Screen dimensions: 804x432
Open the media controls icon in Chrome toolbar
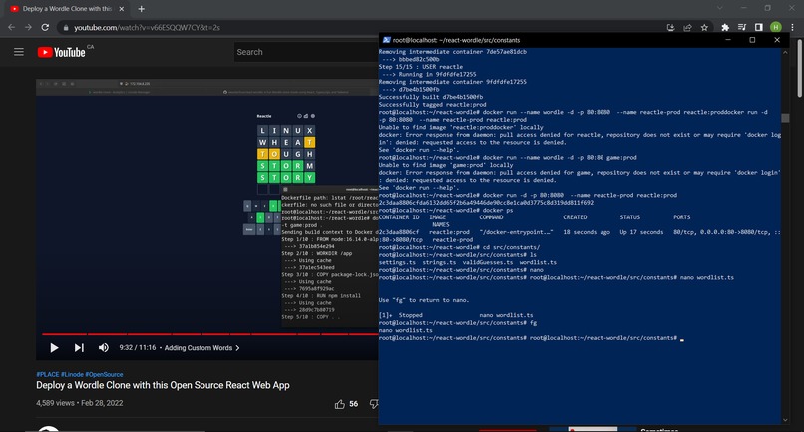pos(742,27)
